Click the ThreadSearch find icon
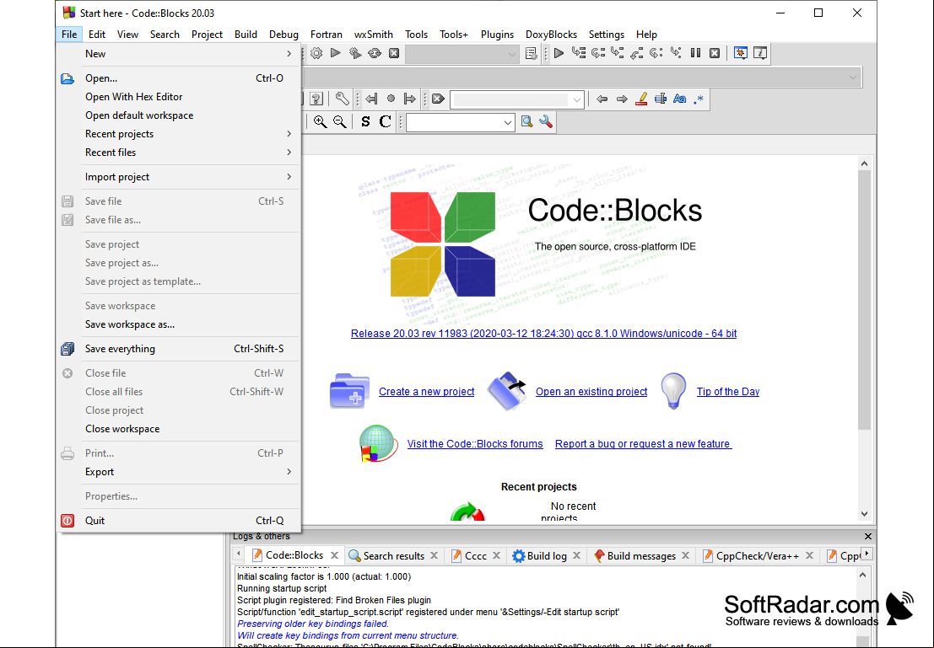934x648 pixels. (526, 122)
